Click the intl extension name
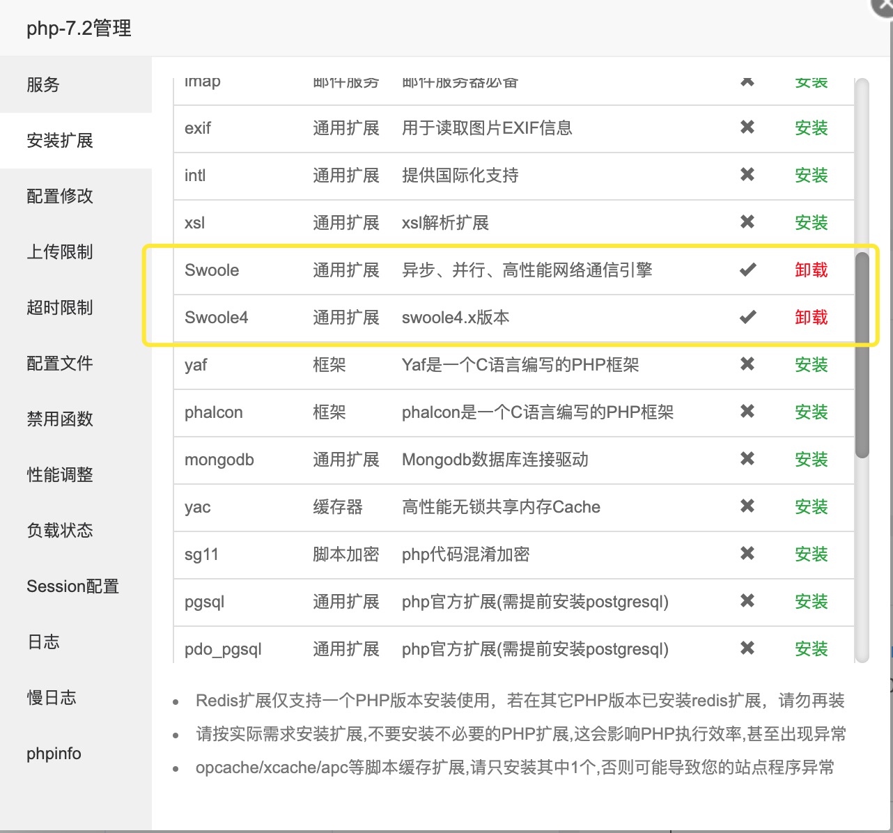 (x=195, y=176)
